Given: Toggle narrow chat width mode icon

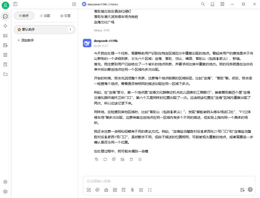Looking at the screenshot, I should pyautogui.click(x=212, y=4).
